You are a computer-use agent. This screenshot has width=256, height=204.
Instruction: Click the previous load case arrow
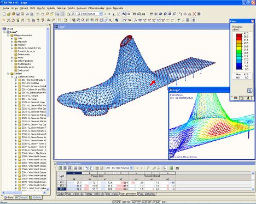point(105,14)
